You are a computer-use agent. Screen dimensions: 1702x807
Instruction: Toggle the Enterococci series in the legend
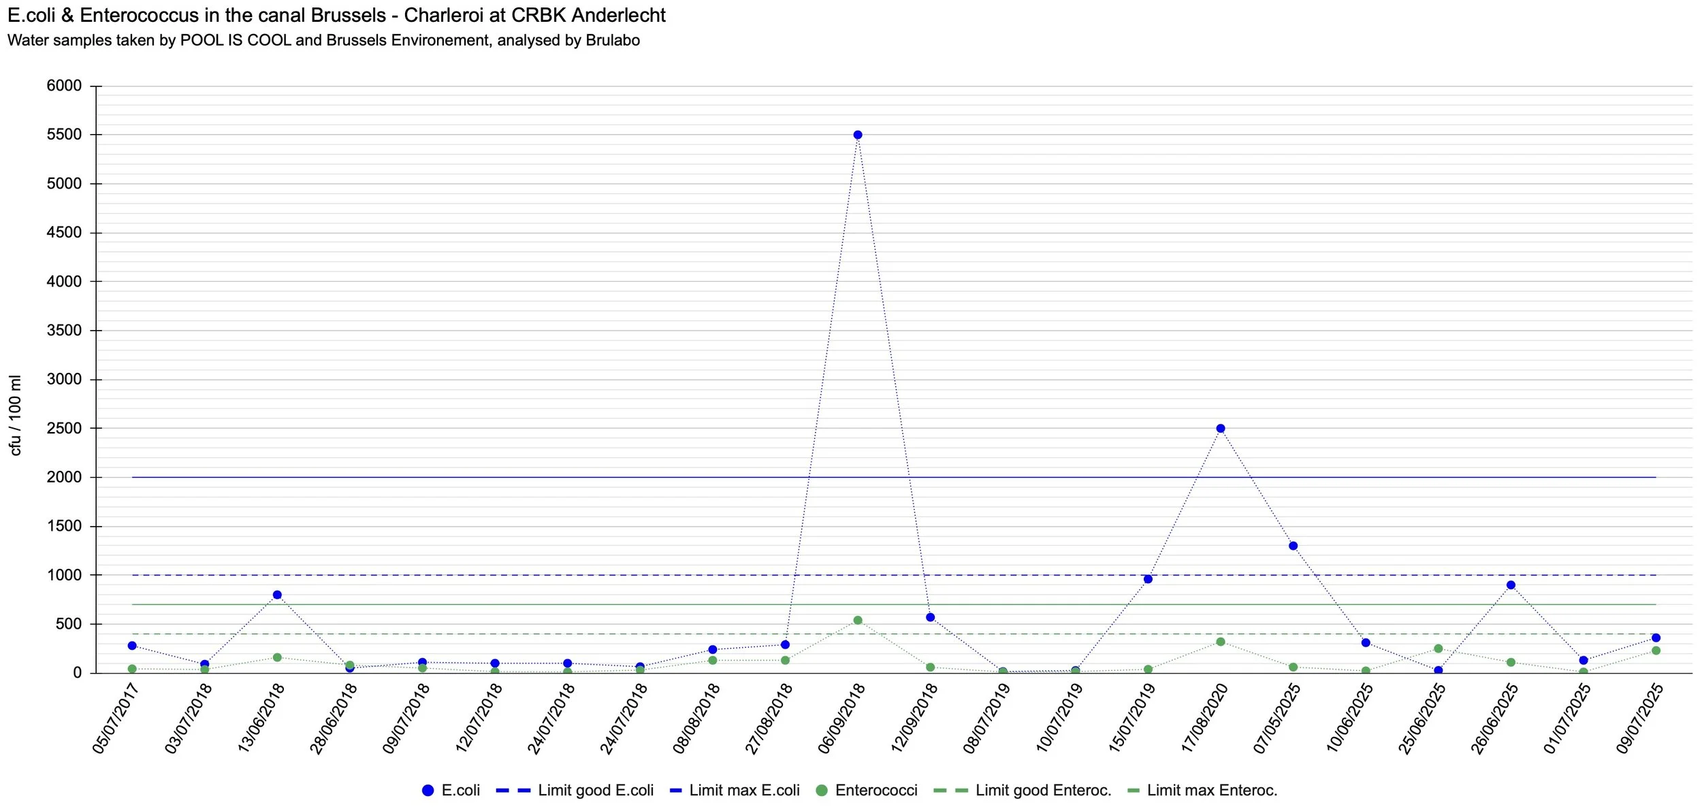pos(867,790)
